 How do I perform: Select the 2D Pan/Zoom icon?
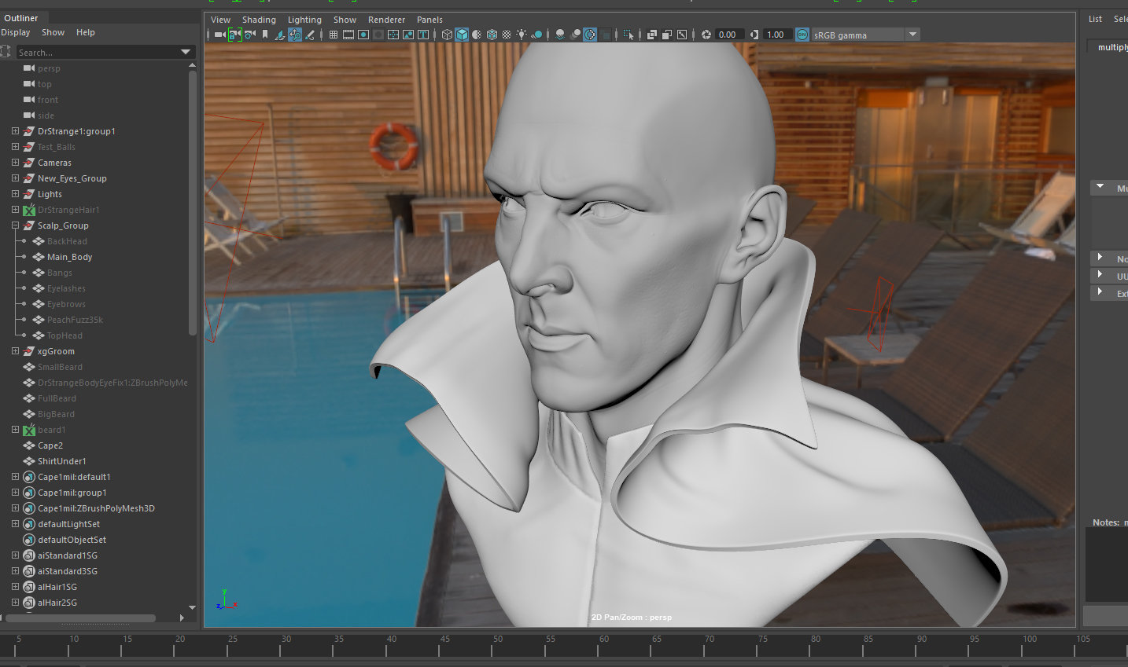(295, 35)
